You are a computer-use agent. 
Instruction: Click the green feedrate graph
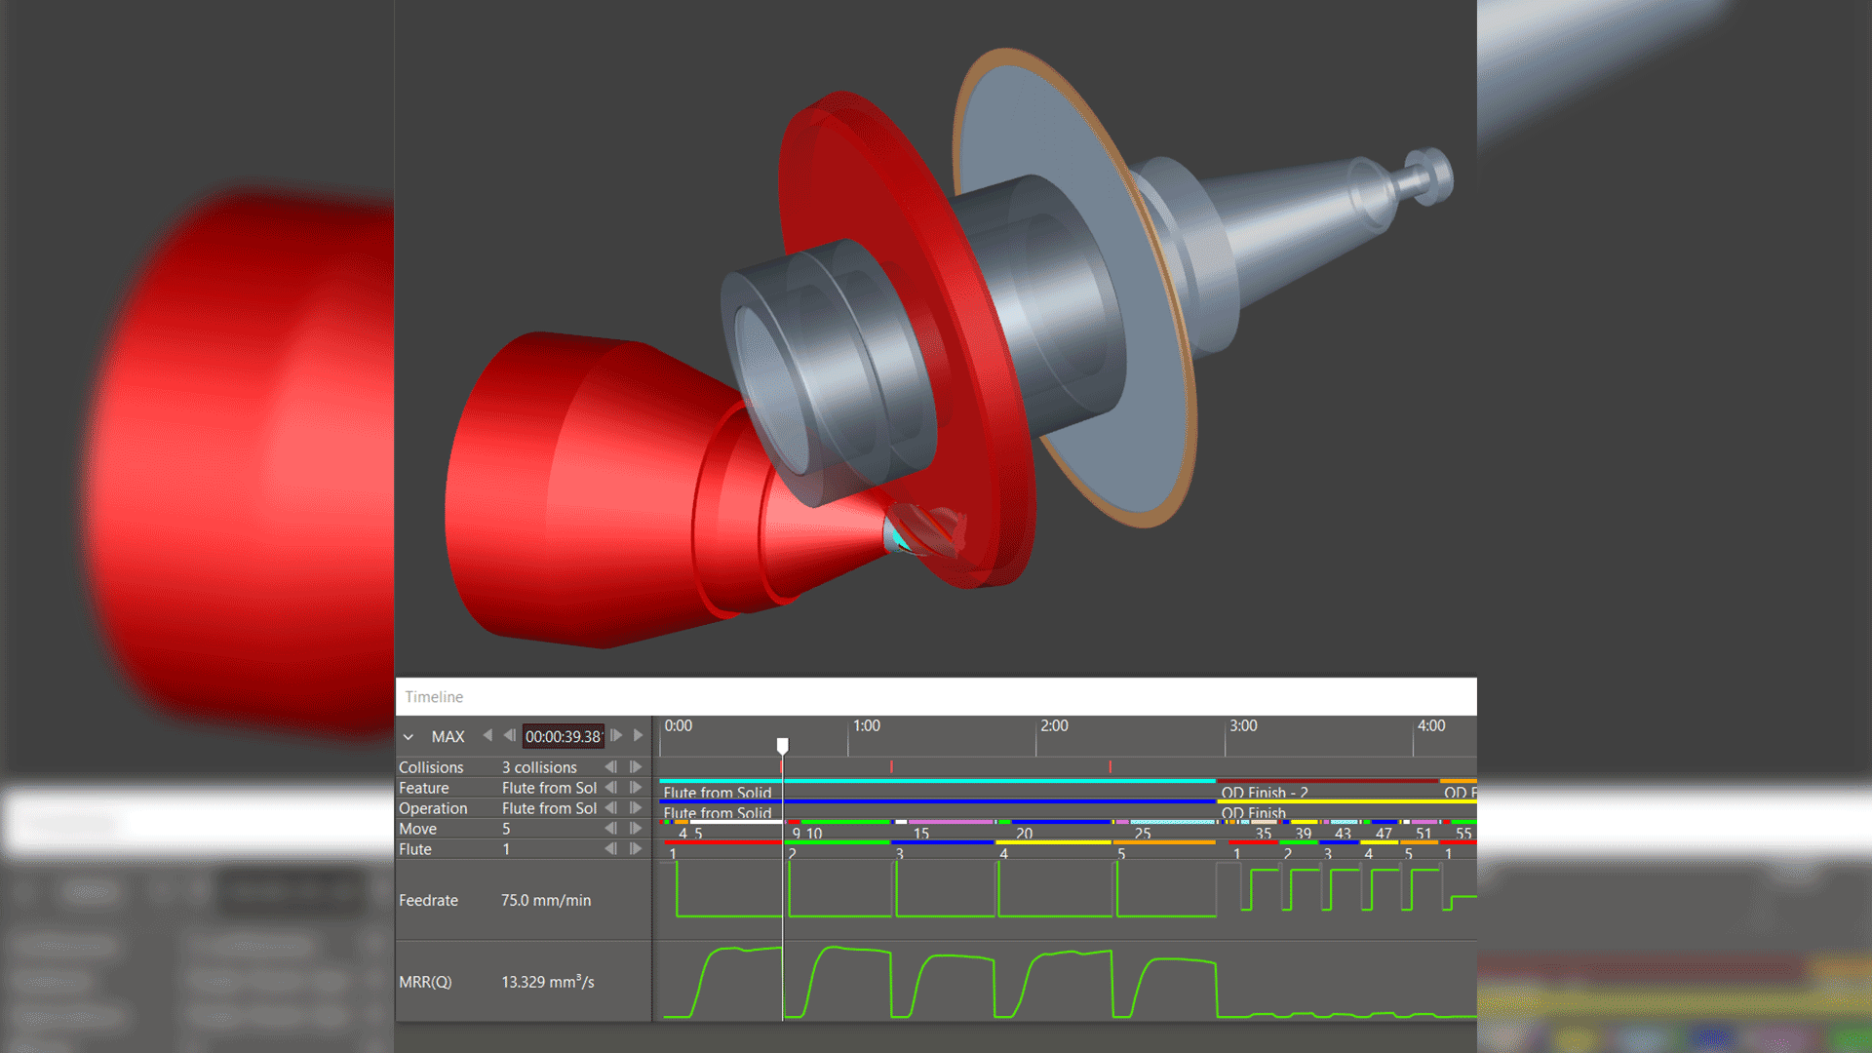1068,890
